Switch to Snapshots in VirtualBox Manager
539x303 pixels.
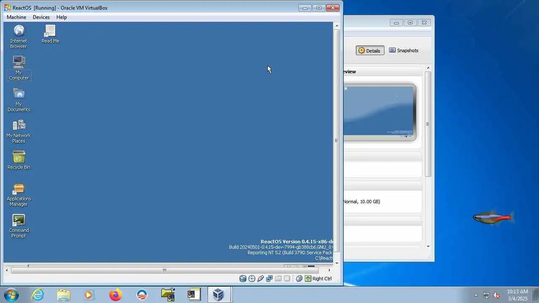pos(403,50)
